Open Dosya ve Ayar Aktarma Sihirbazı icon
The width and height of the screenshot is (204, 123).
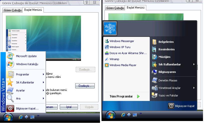pos(107,53)
